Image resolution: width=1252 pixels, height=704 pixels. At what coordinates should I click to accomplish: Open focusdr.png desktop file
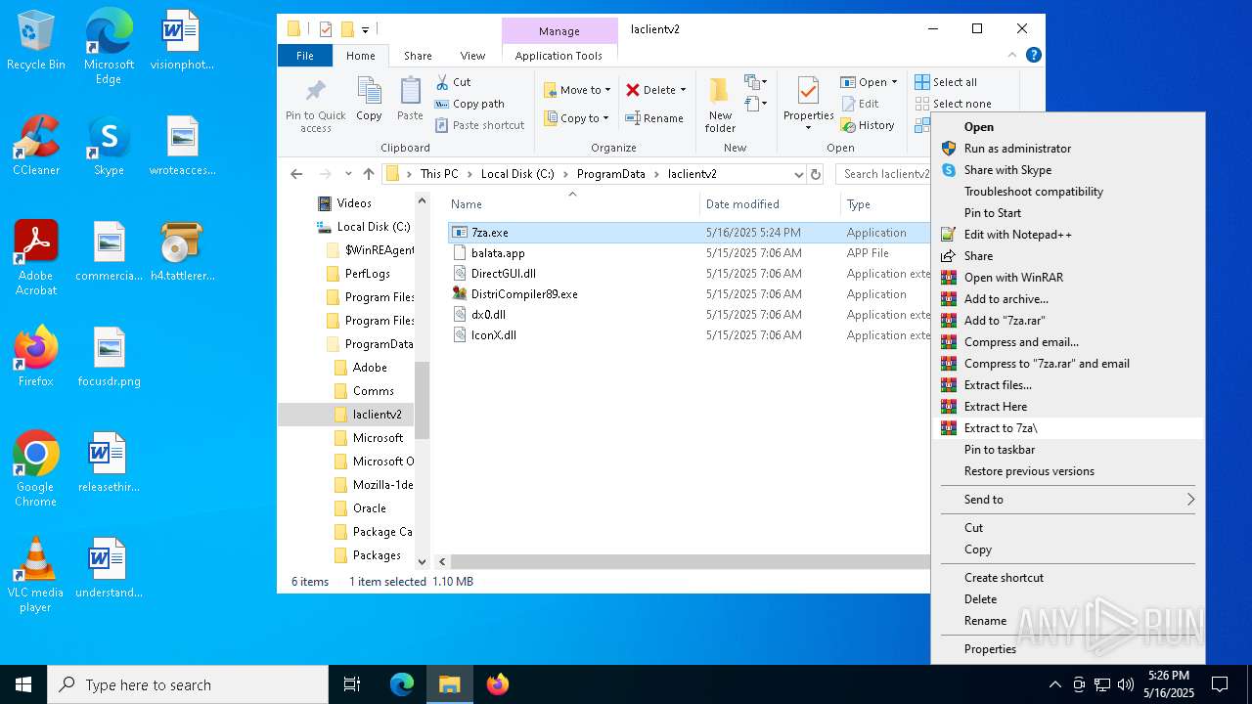click(x=109, y=357)
